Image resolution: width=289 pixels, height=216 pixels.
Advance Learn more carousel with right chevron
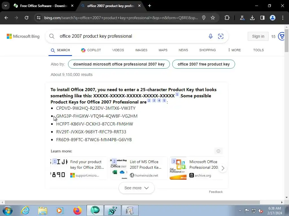[223, 168]
